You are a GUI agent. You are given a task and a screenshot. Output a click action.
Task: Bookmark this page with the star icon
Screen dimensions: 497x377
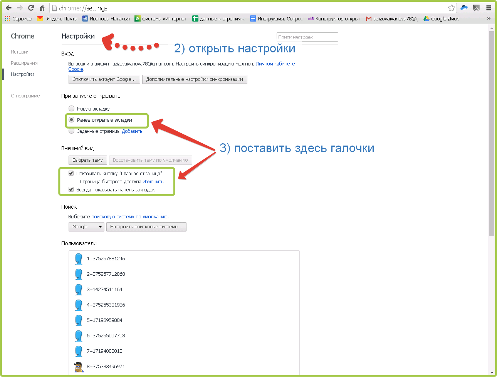[452, 8]
